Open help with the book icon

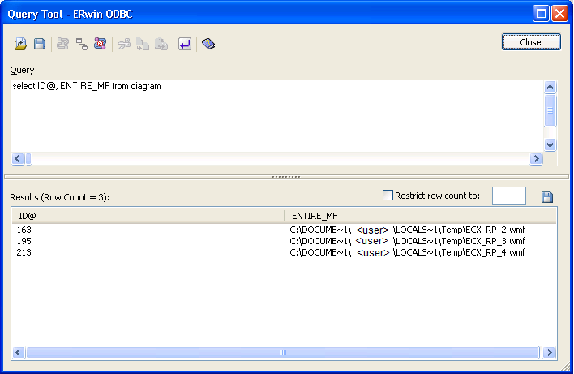(208, 44)
